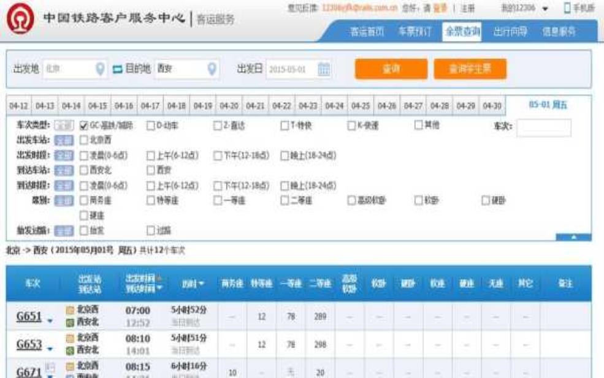
Task: Check the 二等座 seat class box
Action: click(x=285, y=200)
